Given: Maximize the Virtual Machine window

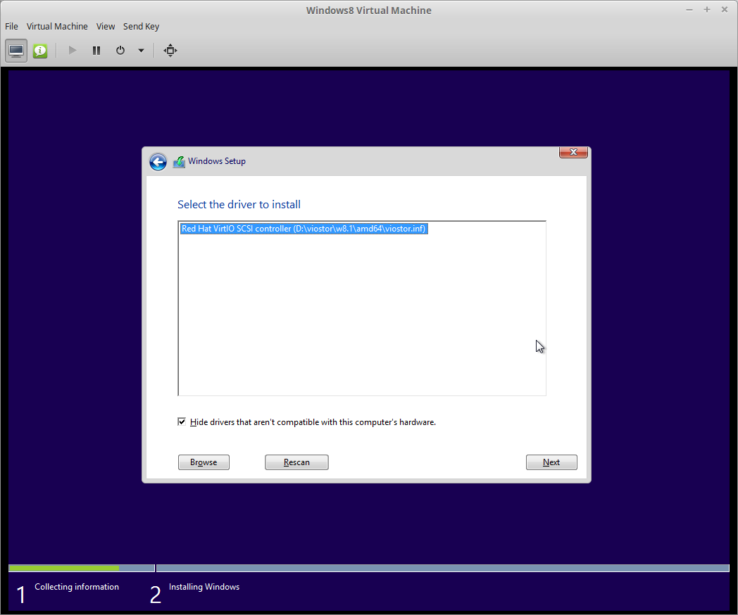Looking at the screenshot, I should pyautogui.click(x=707, y=10).
